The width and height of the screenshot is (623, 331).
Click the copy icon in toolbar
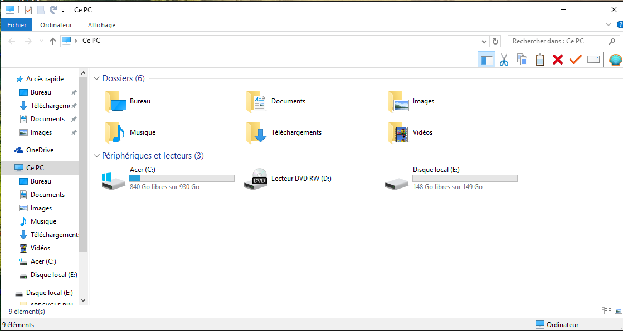point(522,60)
